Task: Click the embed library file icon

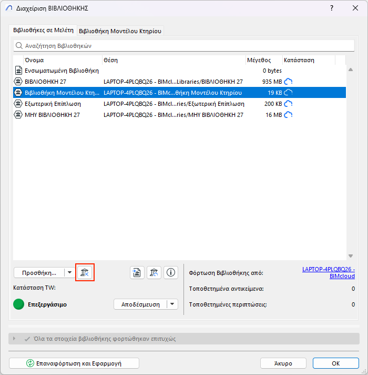Action: coord(137,272)
